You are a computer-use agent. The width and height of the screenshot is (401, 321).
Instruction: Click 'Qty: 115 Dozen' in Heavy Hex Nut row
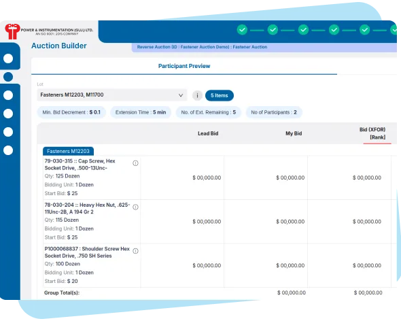point(62,220)
